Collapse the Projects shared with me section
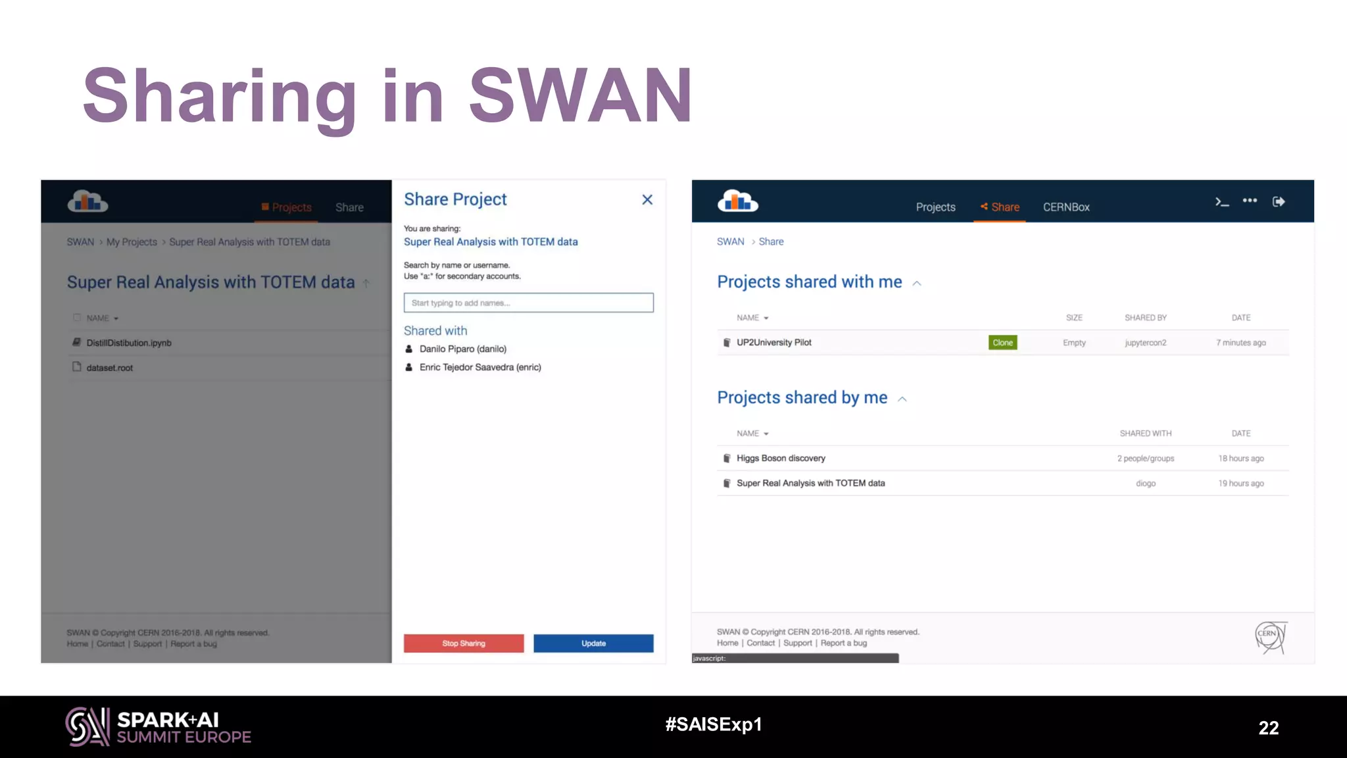Viewport: 1347px width, 758px height. 917,284
